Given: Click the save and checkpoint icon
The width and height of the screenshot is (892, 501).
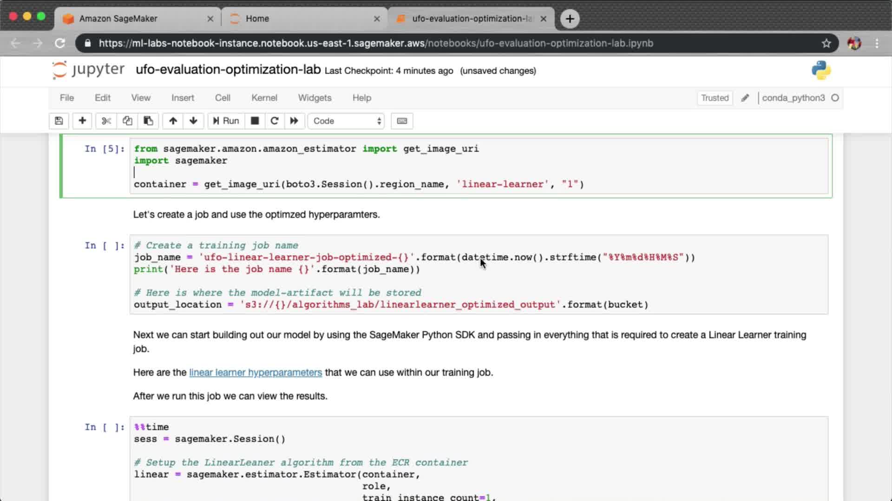Looking at the screenshot, I should 59,121.
